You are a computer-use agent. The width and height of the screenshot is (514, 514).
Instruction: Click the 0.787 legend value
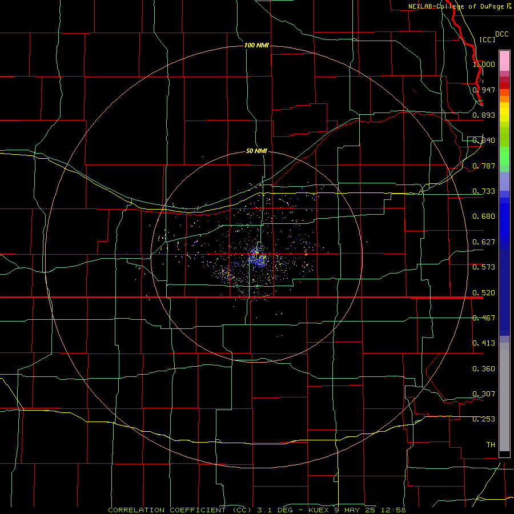coord(484,166)
